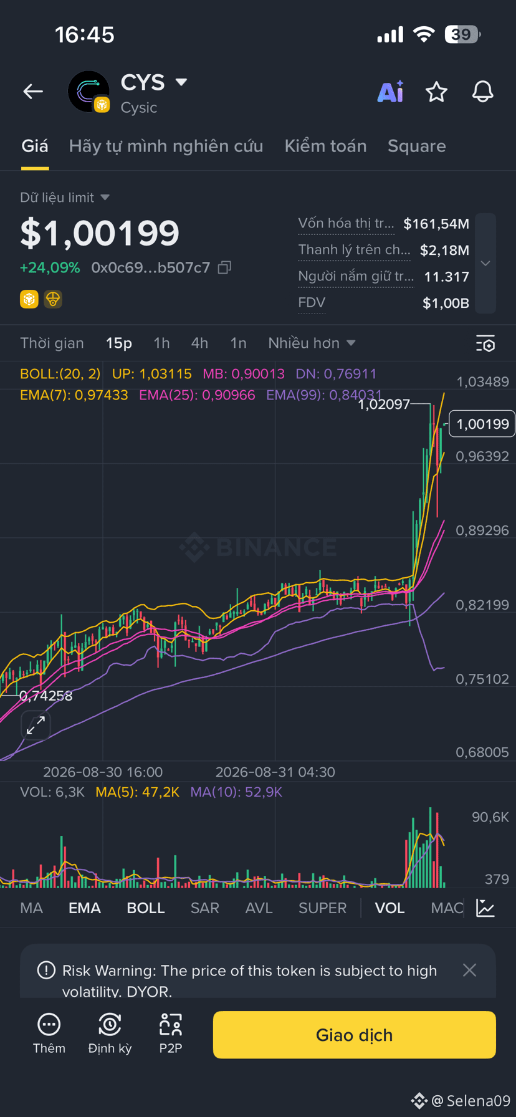Open the Kiểm toán tab
This screenshot has height=1117, width=516.
[x=325, y=146]
